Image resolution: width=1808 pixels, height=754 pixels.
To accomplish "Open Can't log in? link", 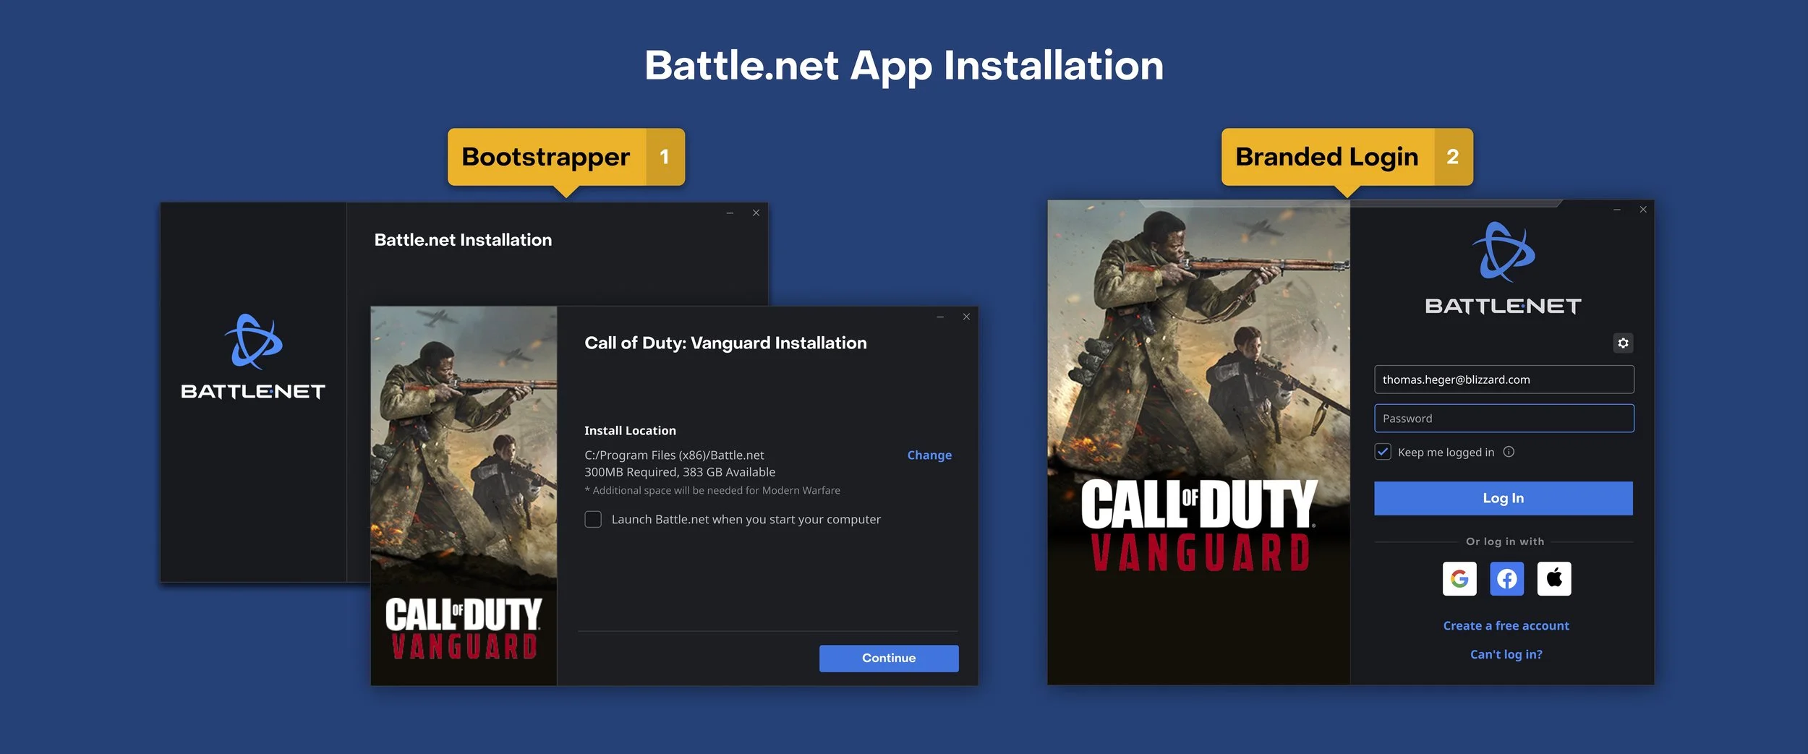I will [x=1506, y=654].
